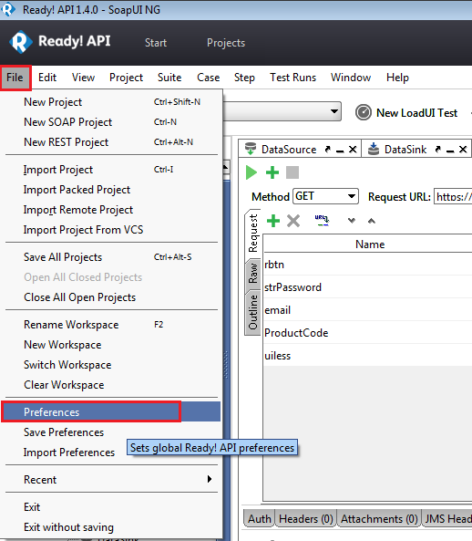Image resolution: width=472 pixels, height=541 pixels.
Task: Select the strPassword parameter row
Action: tap(368, 287)
